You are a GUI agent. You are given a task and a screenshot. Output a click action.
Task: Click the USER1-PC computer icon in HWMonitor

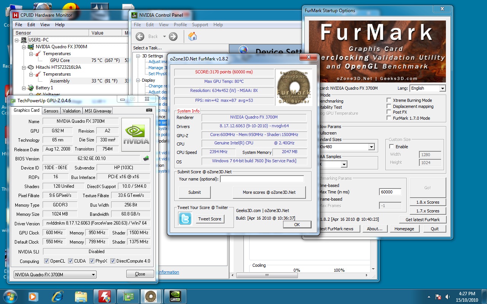tap(24, 40)
